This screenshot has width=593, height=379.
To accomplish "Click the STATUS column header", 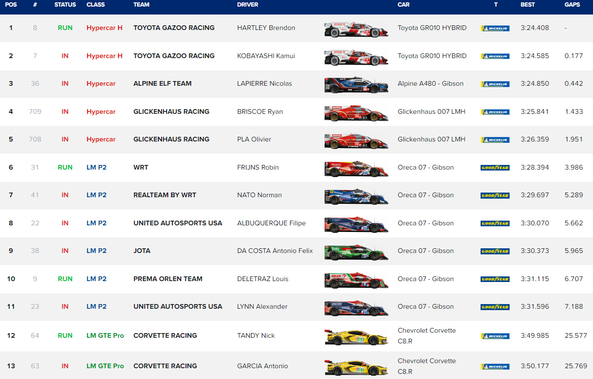I will [65, 5].
